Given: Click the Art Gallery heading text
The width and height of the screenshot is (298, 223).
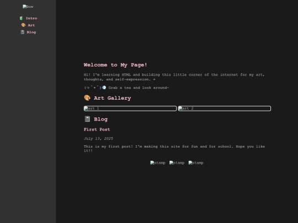Looking at the screenshot, I should point(113,98).
